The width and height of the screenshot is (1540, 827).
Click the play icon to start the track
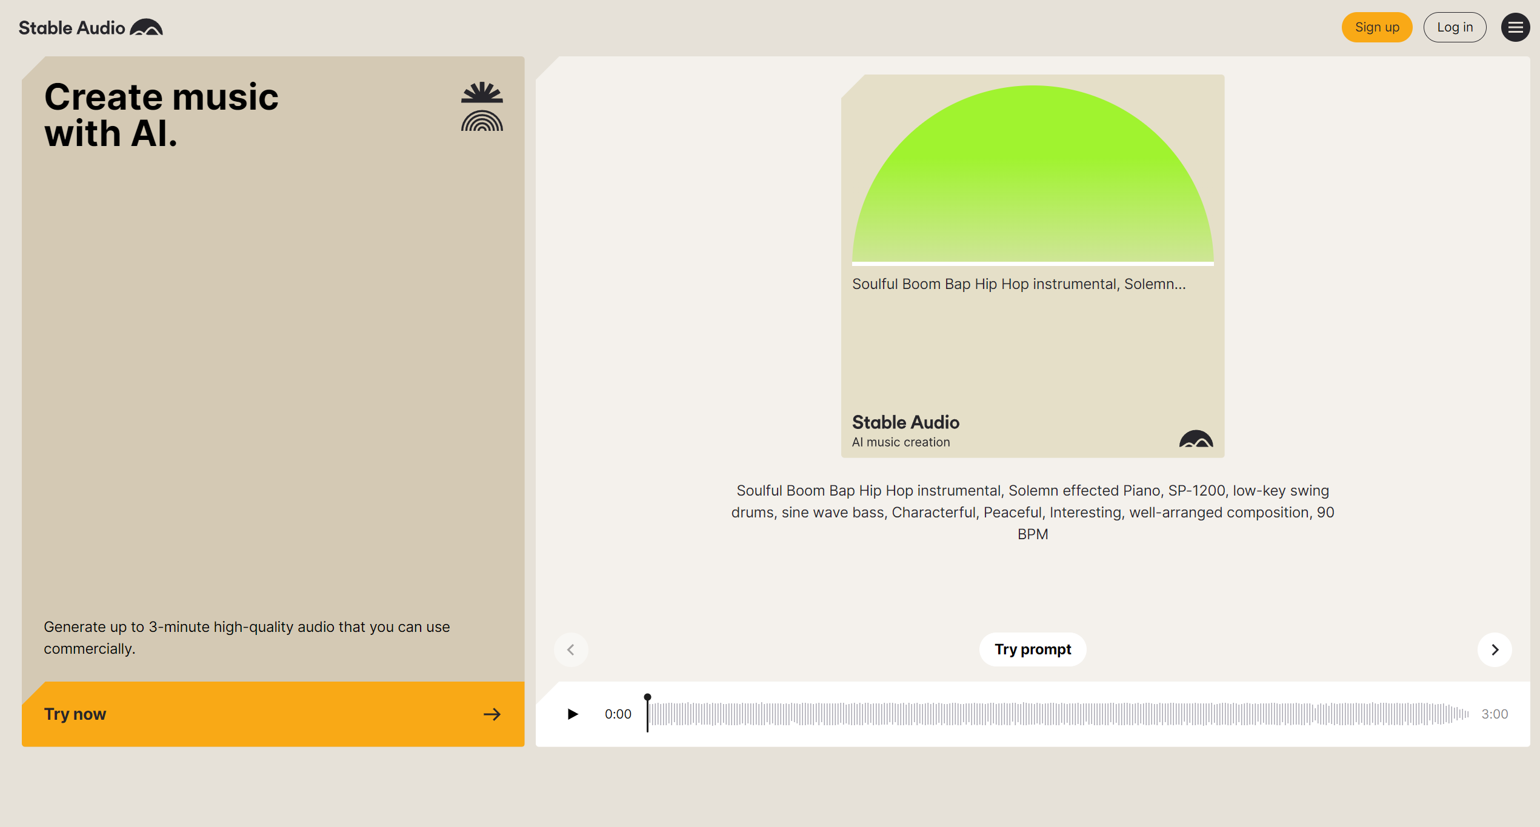tap(572, 714)
